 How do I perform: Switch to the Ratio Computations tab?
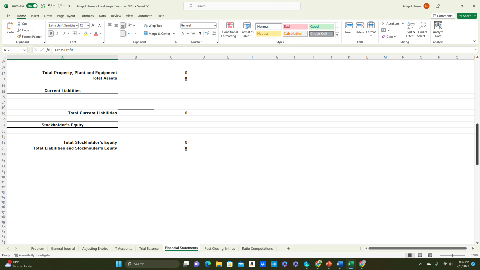257,248
